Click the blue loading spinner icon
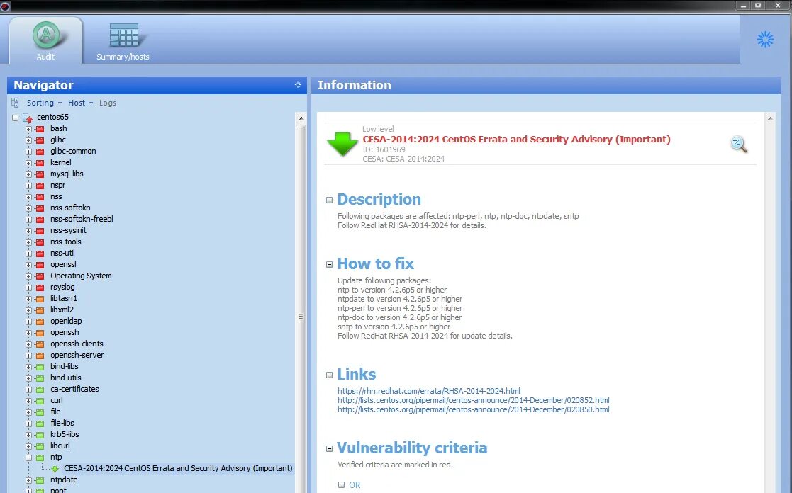This screenshot has height=493, width=792. coord(765,40)
